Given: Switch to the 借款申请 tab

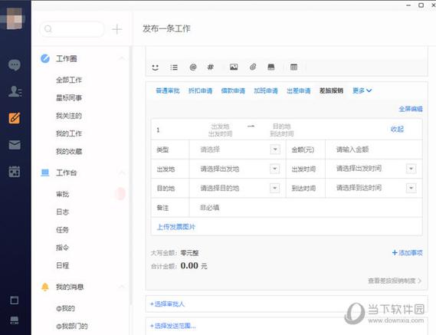Looking at the screenshot, I should click(233, 90).
